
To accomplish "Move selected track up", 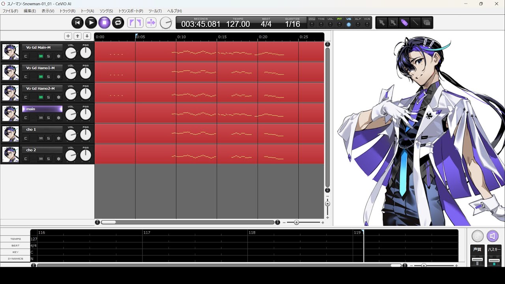I will 78,36.
